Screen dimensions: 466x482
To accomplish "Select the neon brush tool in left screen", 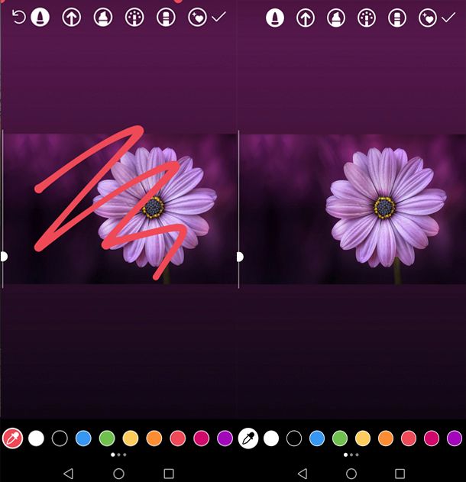I will click(134, 17).
